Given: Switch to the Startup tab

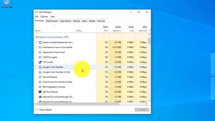Looking at the screenshot, I should tap(76, 21).
